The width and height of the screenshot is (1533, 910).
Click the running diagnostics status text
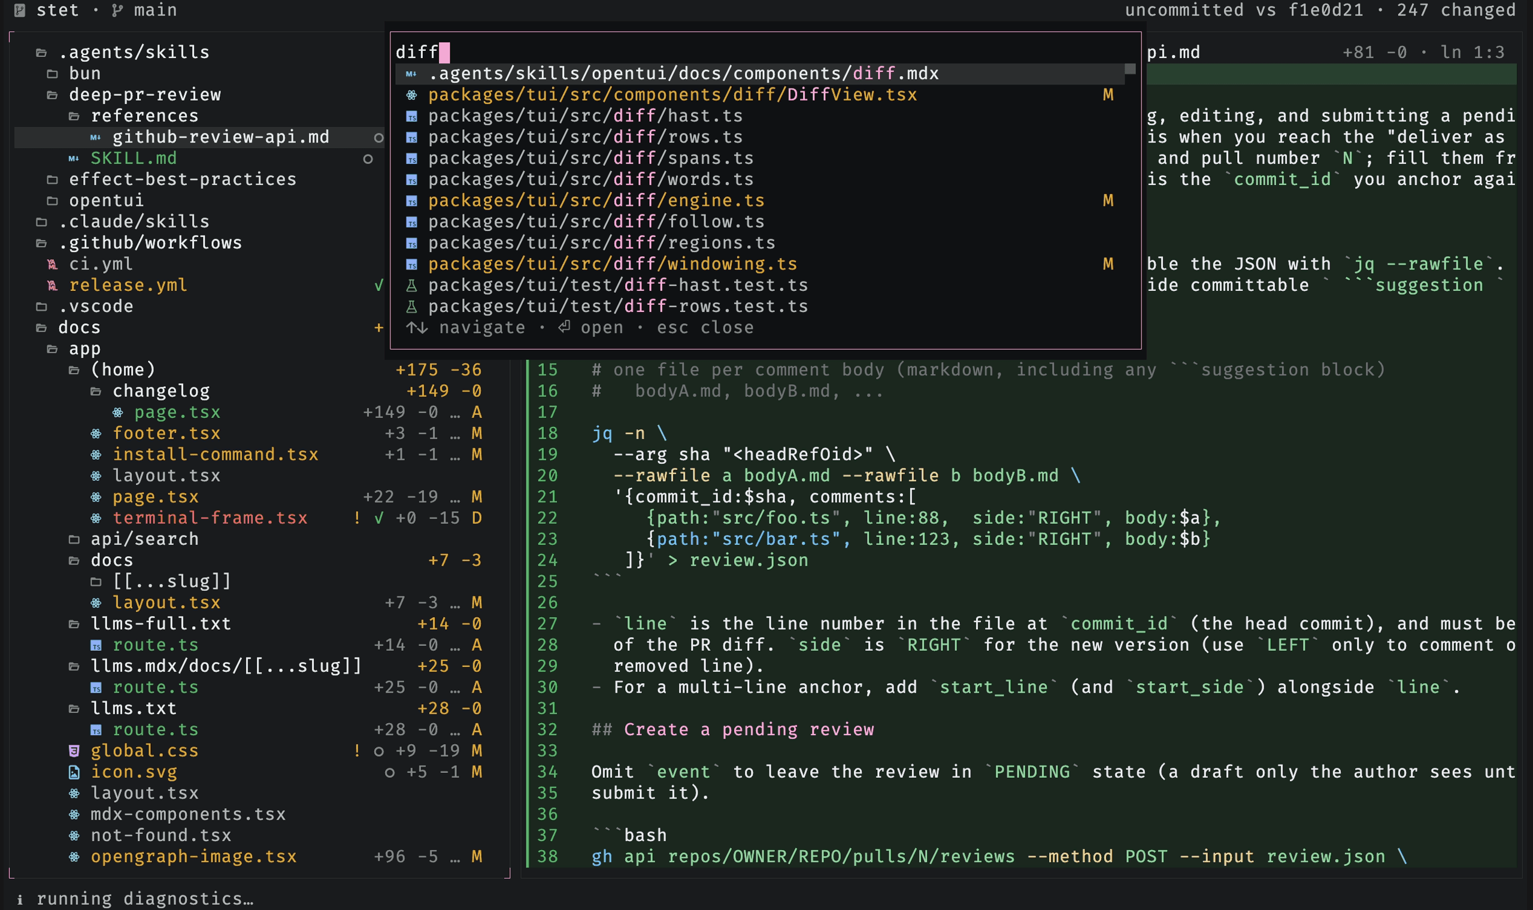[145, 899]
